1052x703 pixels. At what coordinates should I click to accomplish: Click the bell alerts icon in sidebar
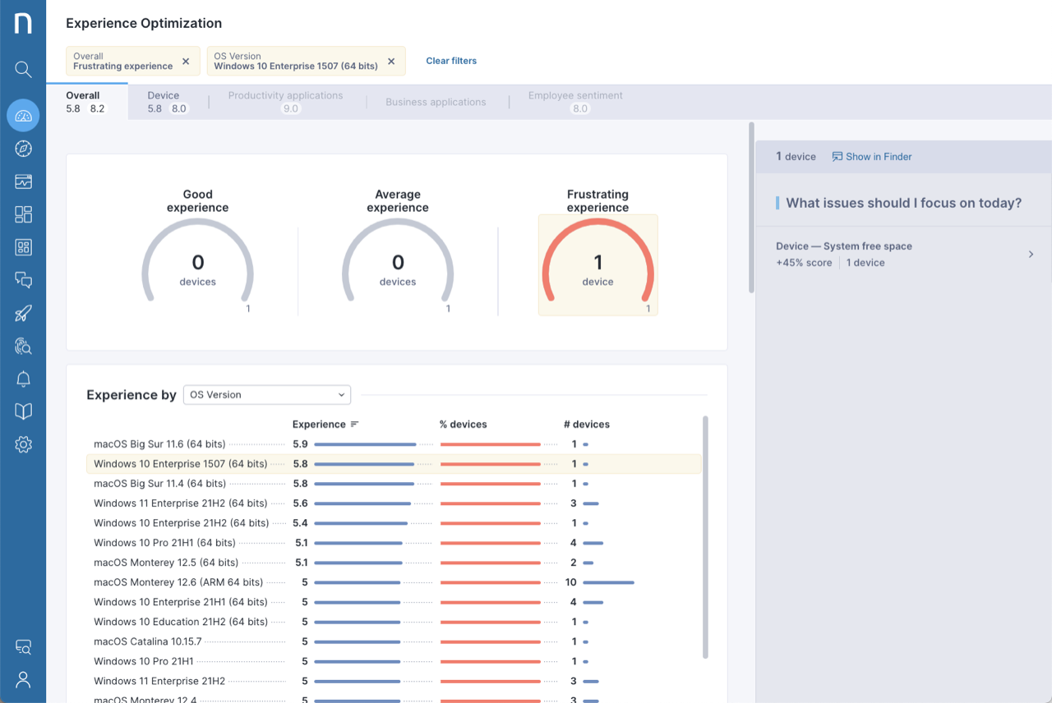[23, 379]
